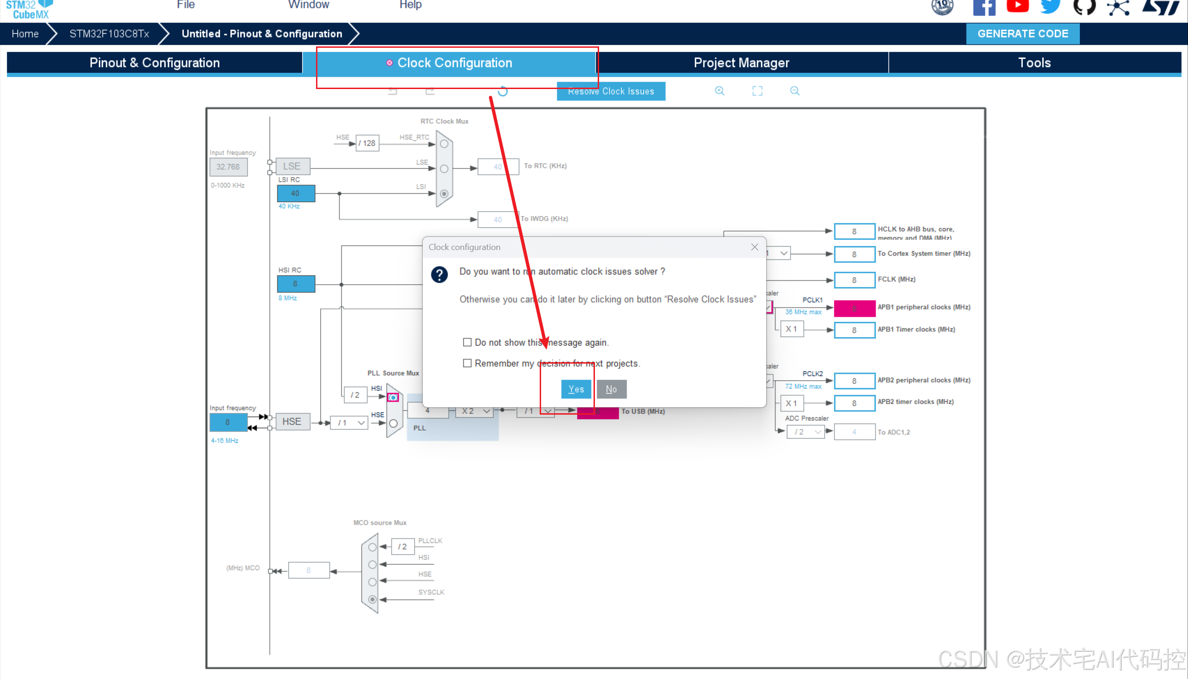1188x679 pixels.
Task: Select LSE radio in RTC Clock Mux
Action: [x=444, y=169]
